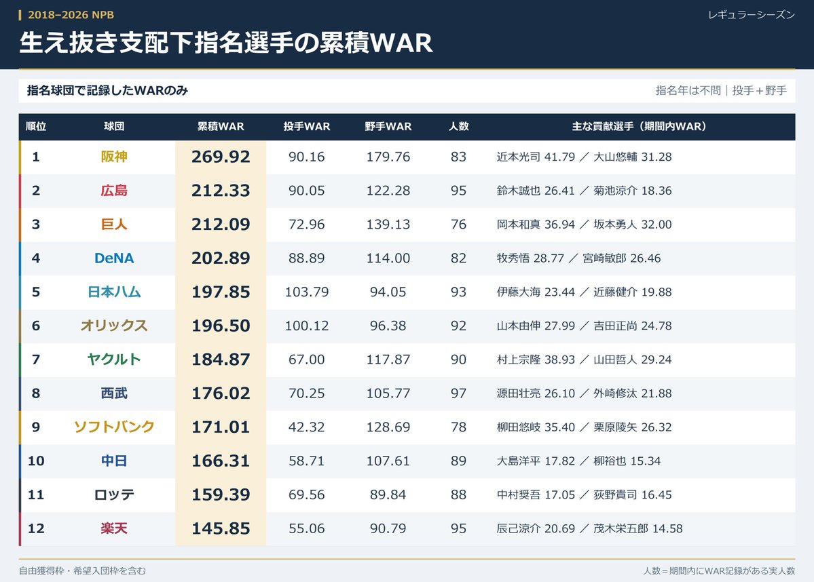814x582 pixels.
Task: Select team name DeNA
Action: 113,258
